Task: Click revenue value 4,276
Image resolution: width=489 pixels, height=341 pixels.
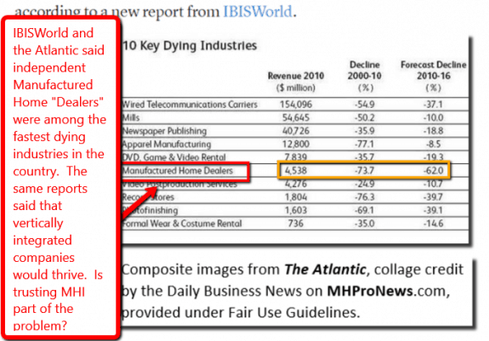Action: click(296, 184)
